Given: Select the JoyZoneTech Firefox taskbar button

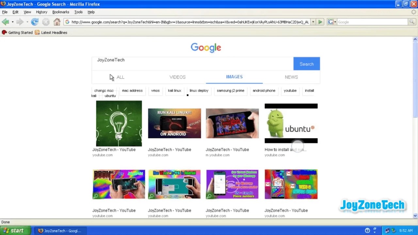Looking at the screenshot, I should coord(61,231).
